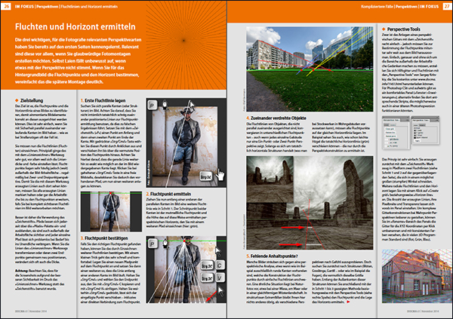
Task: Click the hand cursor icon in step 1 image
Action: point(220,175)
